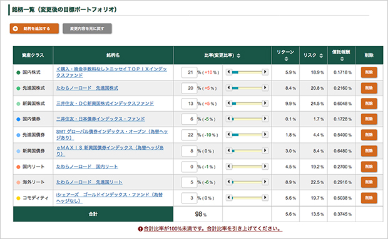Click the 国内株式 ratio slider track

pos(247,72)
